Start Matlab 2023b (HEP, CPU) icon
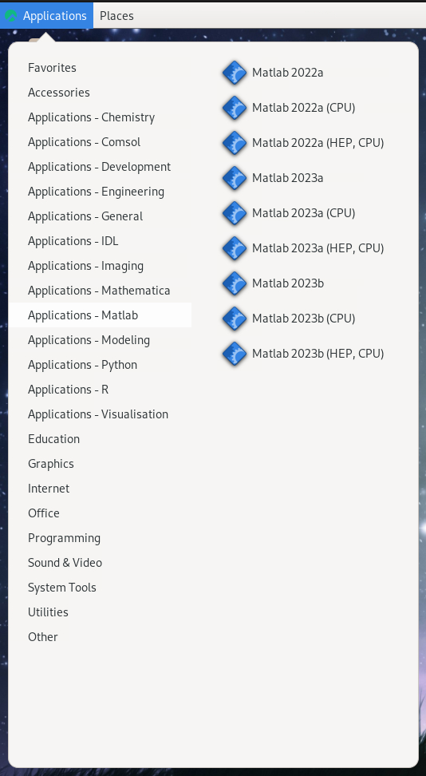The width and height of the screenshot is (426, 776). (235, 354)
